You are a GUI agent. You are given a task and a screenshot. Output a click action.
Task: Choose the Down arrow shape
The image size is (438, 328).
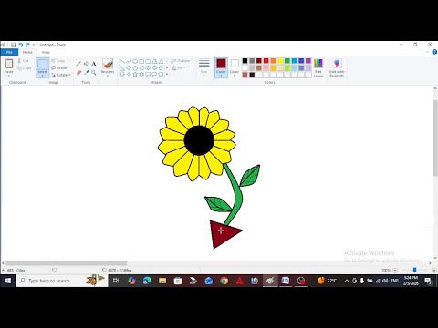point(122,74)
